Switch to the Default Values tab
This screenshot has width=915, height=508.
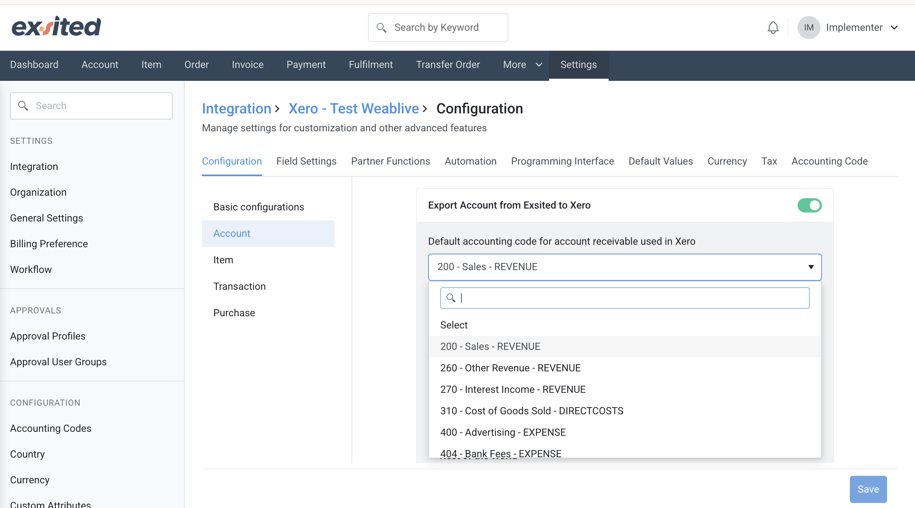[660, 161]
